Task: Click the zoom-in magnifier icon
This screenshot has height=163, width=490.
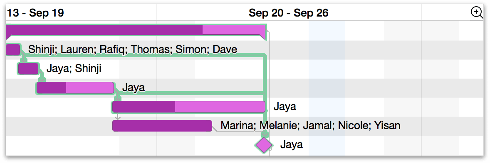Action: point(477,13)
